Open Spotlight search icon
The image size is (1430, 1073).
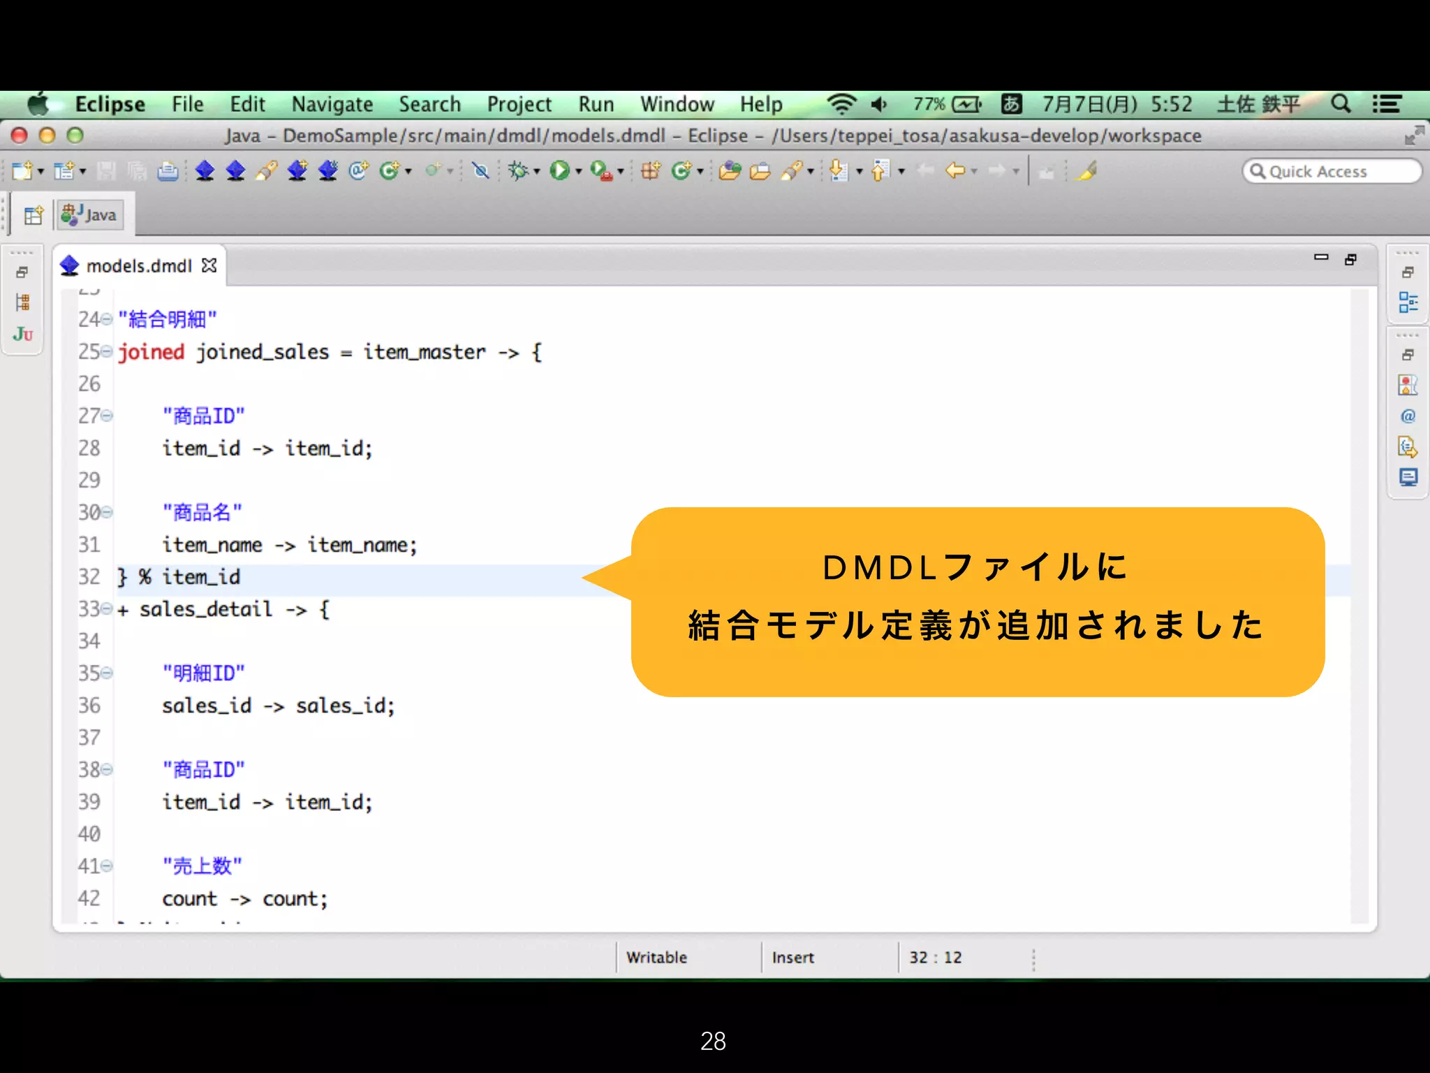click(x=1341, y=104)
